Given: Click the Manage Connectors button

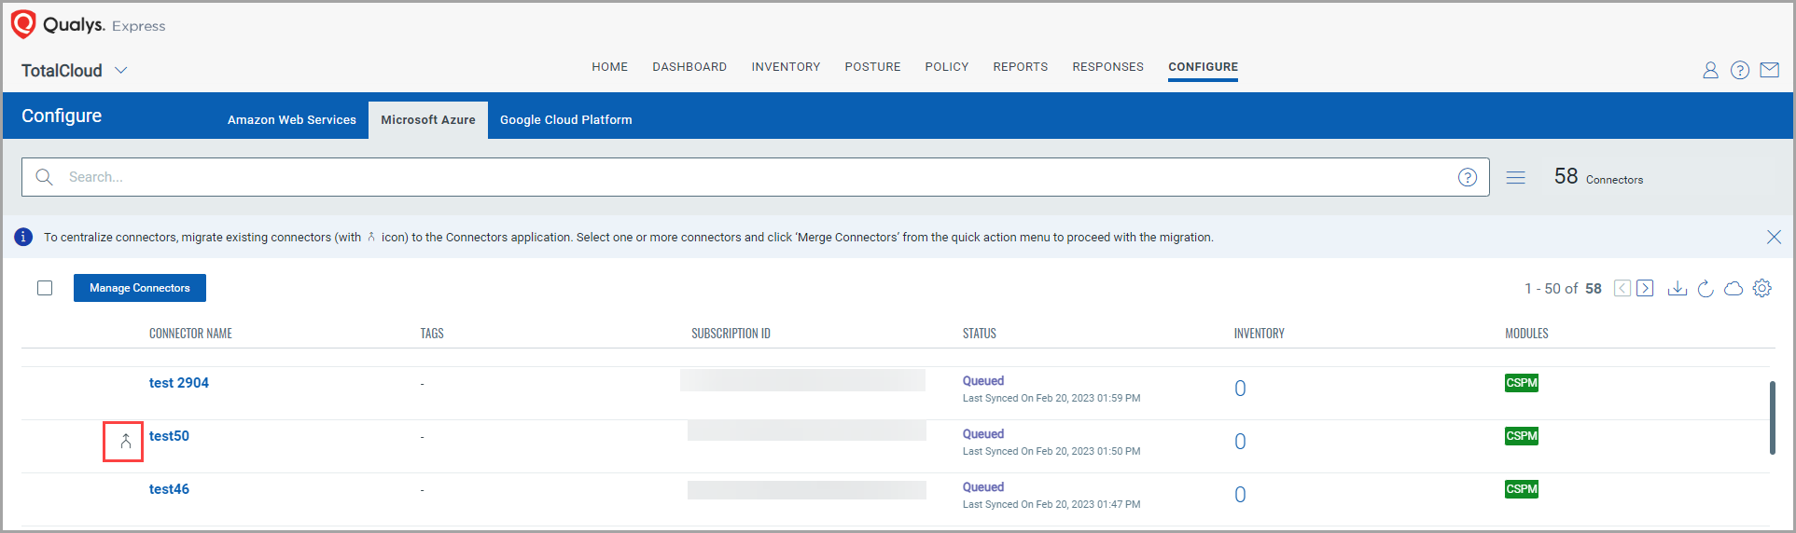Looking at the screenshot, I should tap(140, 288).
